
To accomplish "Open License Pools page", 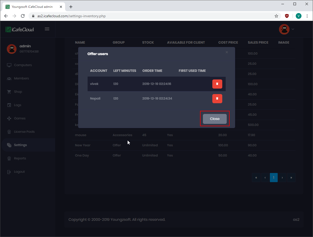I will pyautogui.click(x=24, y=132).
